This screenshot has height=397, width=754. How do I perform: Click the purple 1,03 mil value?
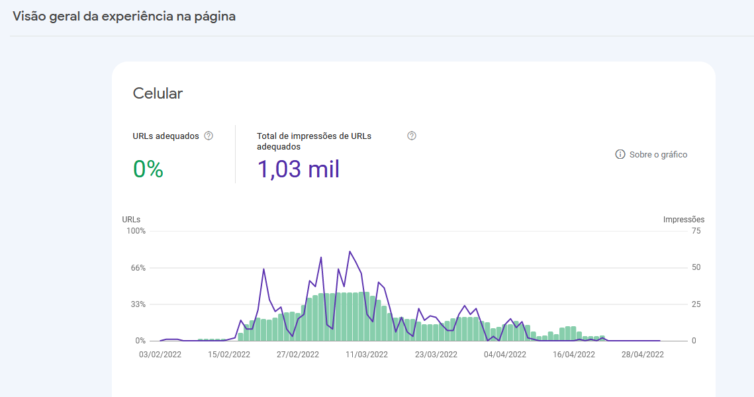tap(298, 169)
